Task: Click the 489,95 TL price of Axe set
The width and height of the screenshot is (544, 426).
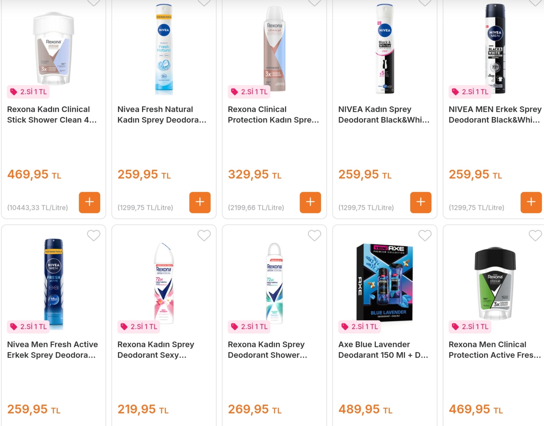Action: [x=365, y=409]
